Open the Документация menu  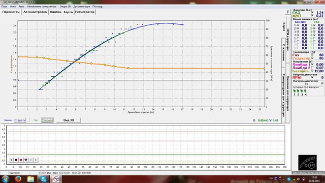pos(82,7)
